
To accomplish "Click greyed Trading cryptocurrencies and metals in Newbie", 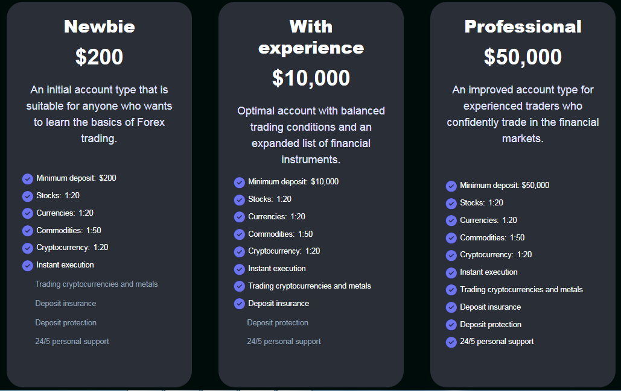I will [x=96, y=284].
